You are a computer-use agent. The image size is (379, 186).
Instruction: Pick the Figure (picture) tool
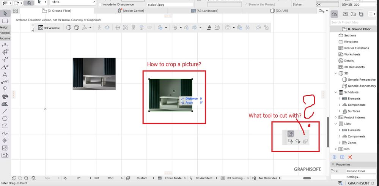pos(5,148)
